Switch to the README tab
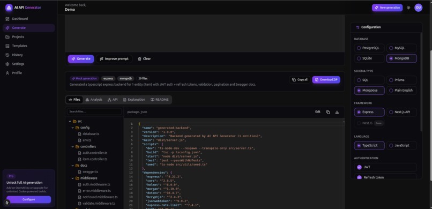The height and width of the screenshot is (209, 432). tap(160, 100)
